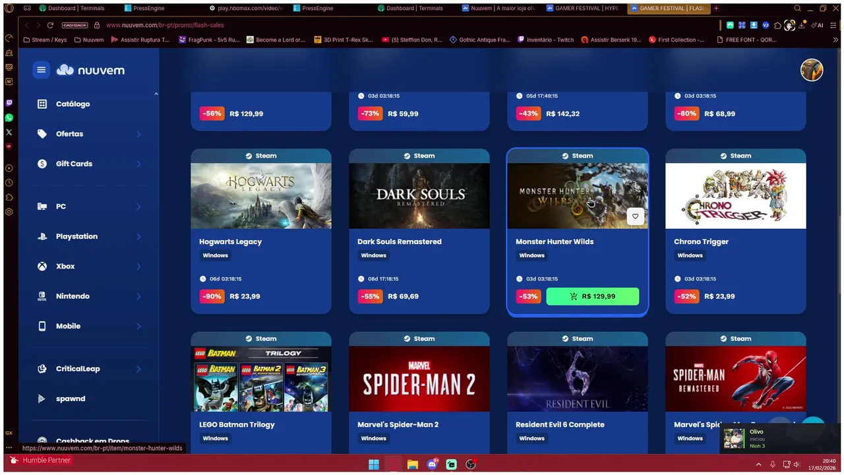The image size is (844, 475).
Task: Open the user profile avatar
Action: pyautogui.click(x=812, y=70)
